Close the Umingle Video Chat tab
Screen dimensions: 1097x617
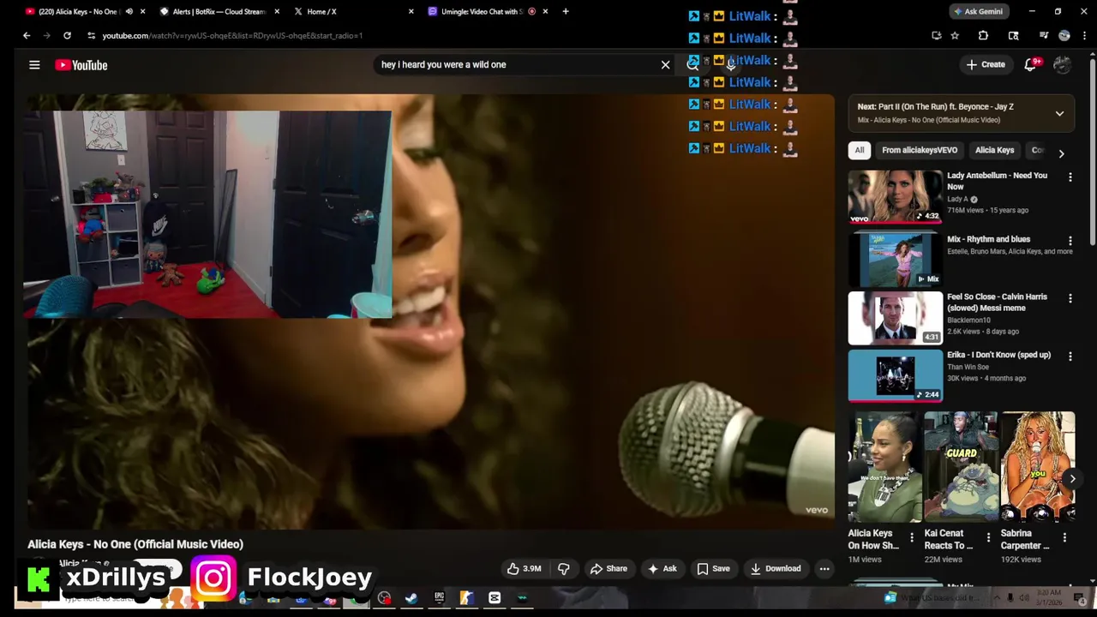545,11
